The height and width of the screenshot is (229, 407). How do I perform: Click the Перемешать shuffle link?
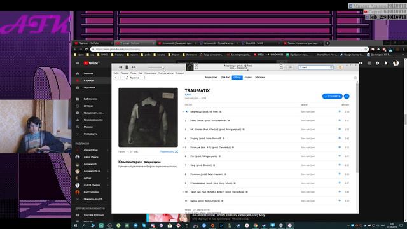pyautogui.click(x=169, y=151)
